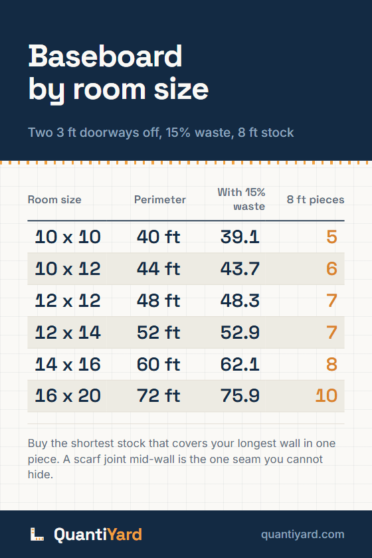
Task: Click the QuantiYard ruler logo icon
Action: click(37, 534)
